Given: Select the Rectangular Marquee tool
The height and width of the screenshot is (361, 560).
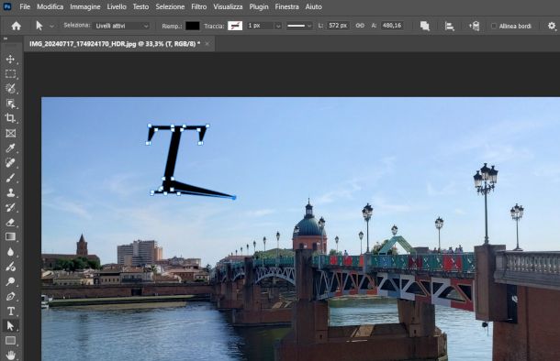Looking at the screenshot, I should [x=10, y=74].
